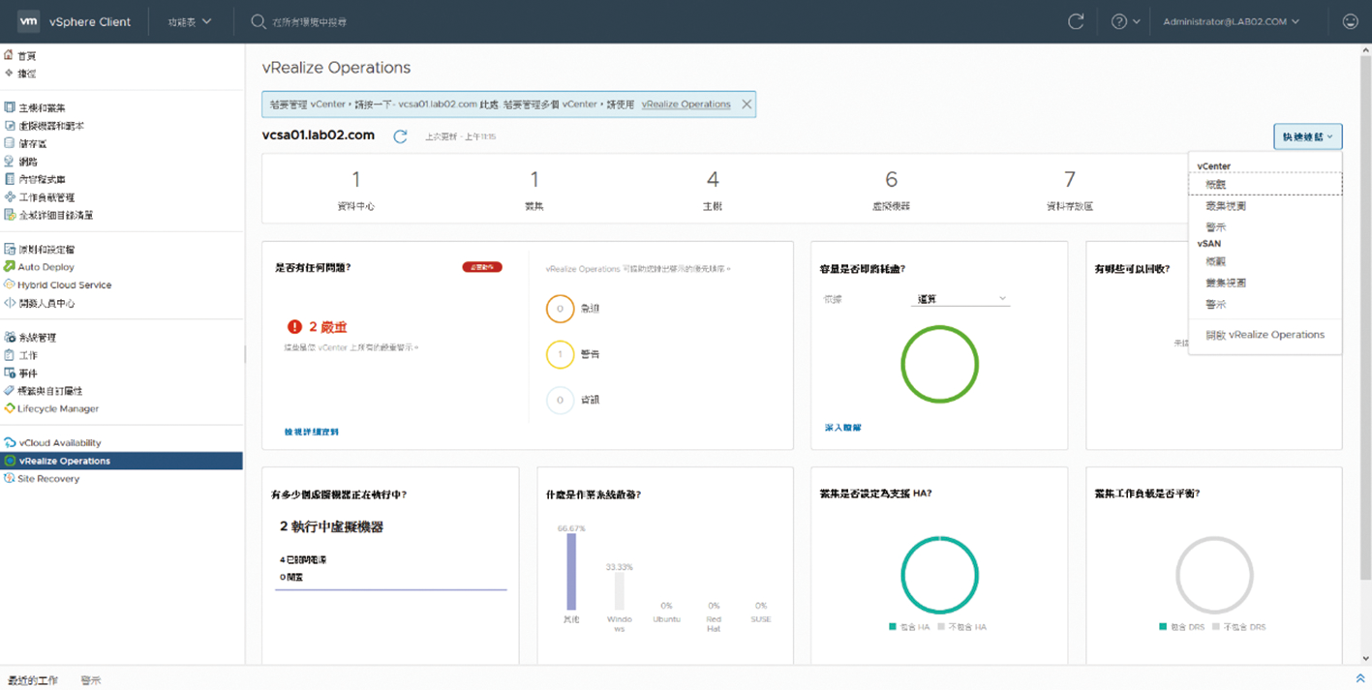Click vRealize Operations link in banner

point(686,105)
